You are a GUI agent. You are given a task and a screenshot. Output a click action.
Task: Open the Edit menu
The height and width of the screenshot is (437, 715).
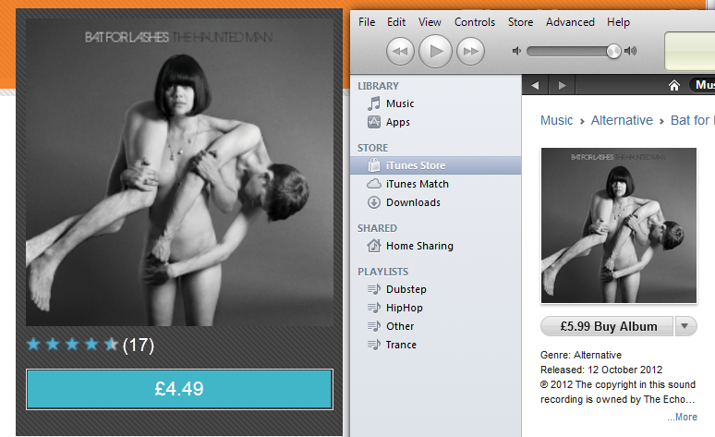tap(396, 22)
